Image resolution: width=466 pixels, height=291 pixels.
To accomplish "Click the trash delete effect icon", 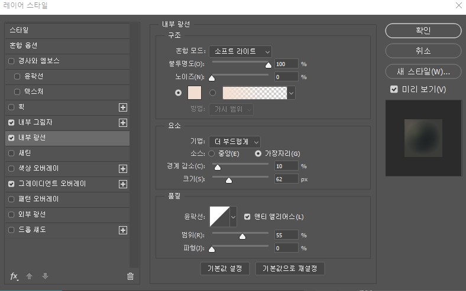I will point(130,276).
